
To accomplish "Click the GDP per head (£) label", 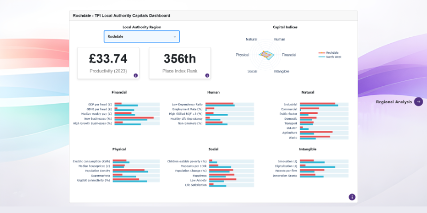I will coord(100,104).
